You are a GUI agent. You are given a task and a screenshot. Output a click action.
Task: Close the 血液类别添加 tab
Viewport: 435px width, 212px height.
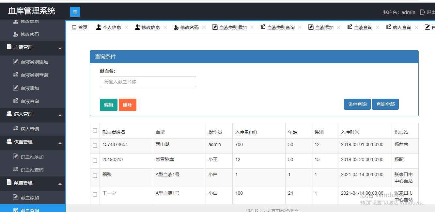click(x=252, y=27)
